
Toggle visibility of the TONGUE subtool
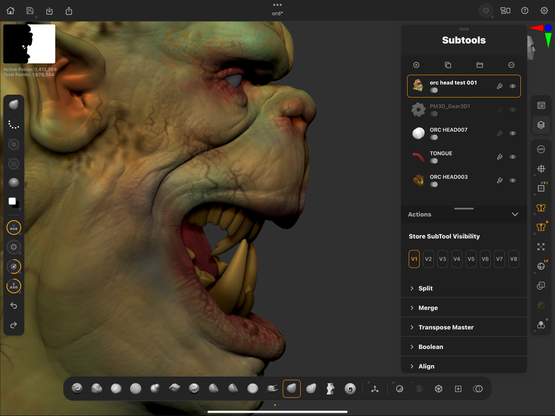coord(513,156)
